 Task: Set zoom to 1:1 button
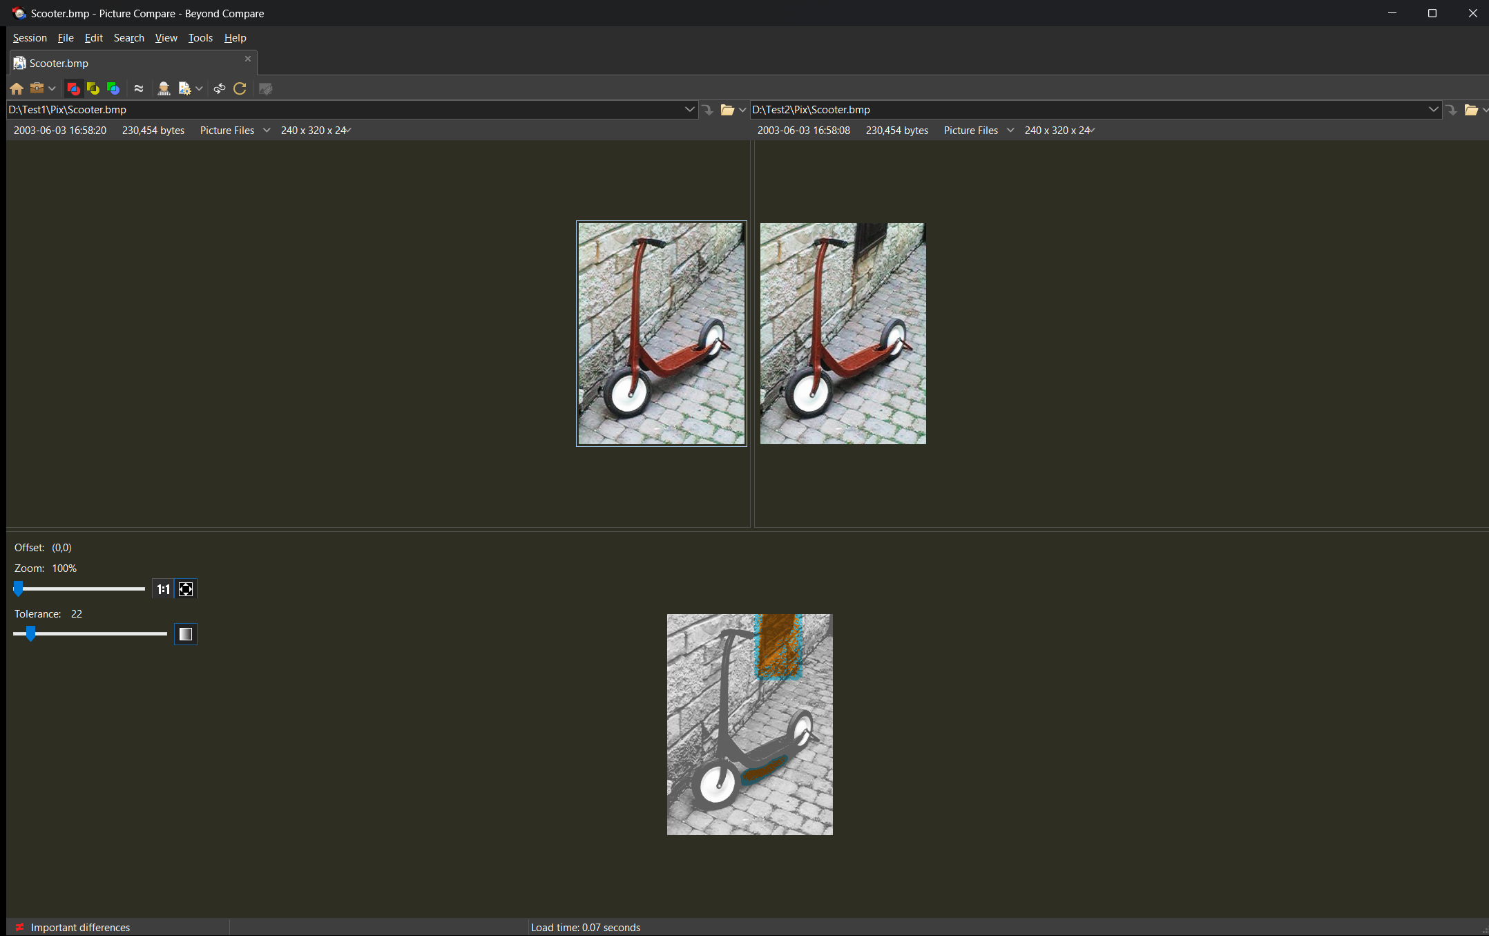(163, 589)
